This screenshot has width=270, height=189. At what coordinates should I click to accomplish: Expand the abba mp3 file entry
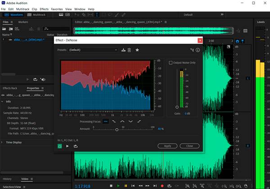[4, 40]
